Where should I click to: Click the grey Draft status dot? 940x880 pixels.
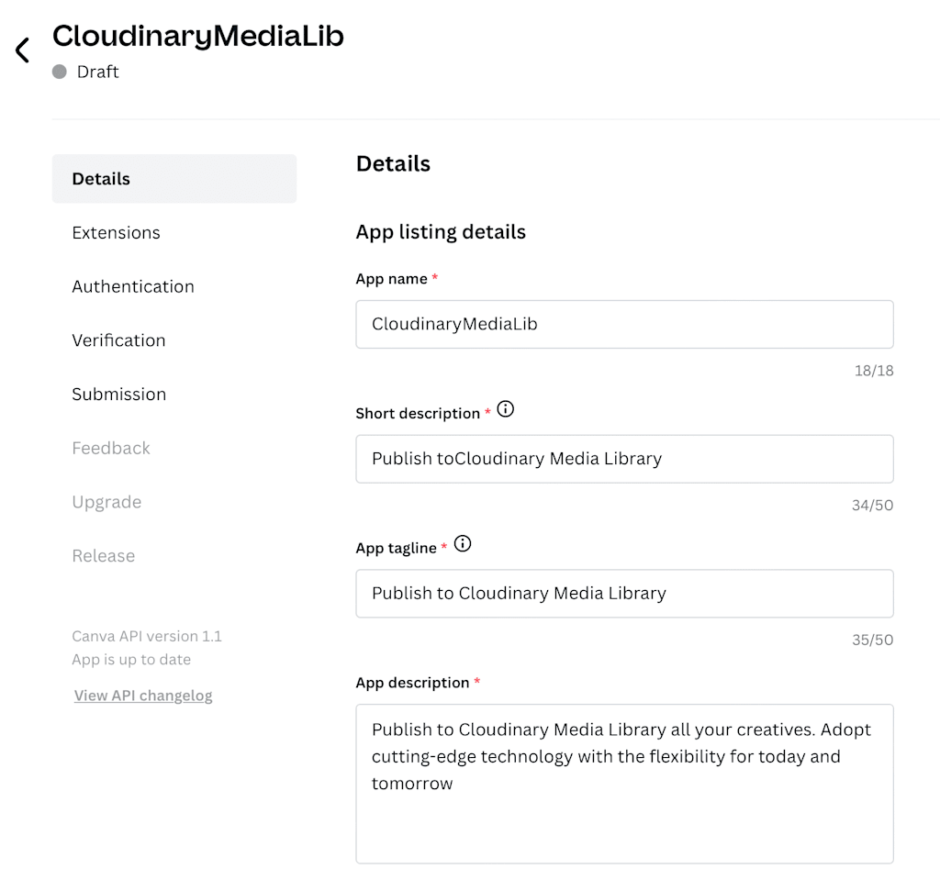(60, 72)
